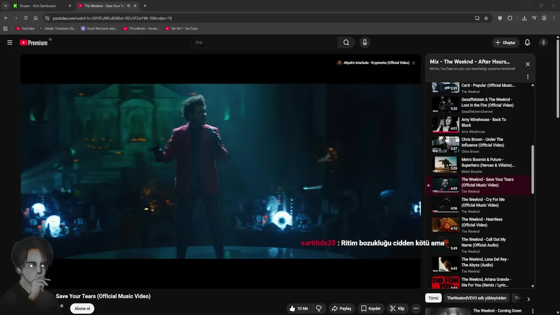Open YouTube bookmark
The width and height of the screenshot is (560, 315).
pos(25,28)
